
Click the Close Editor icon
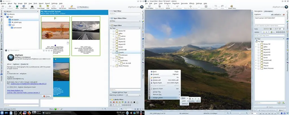pyautogui.click(x=149, y=7)
